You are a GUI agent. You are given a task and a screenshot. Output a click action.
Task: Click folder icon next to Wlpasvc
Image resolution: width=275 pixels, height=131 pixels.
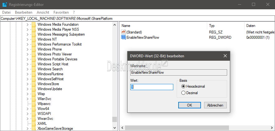[34, 103]
